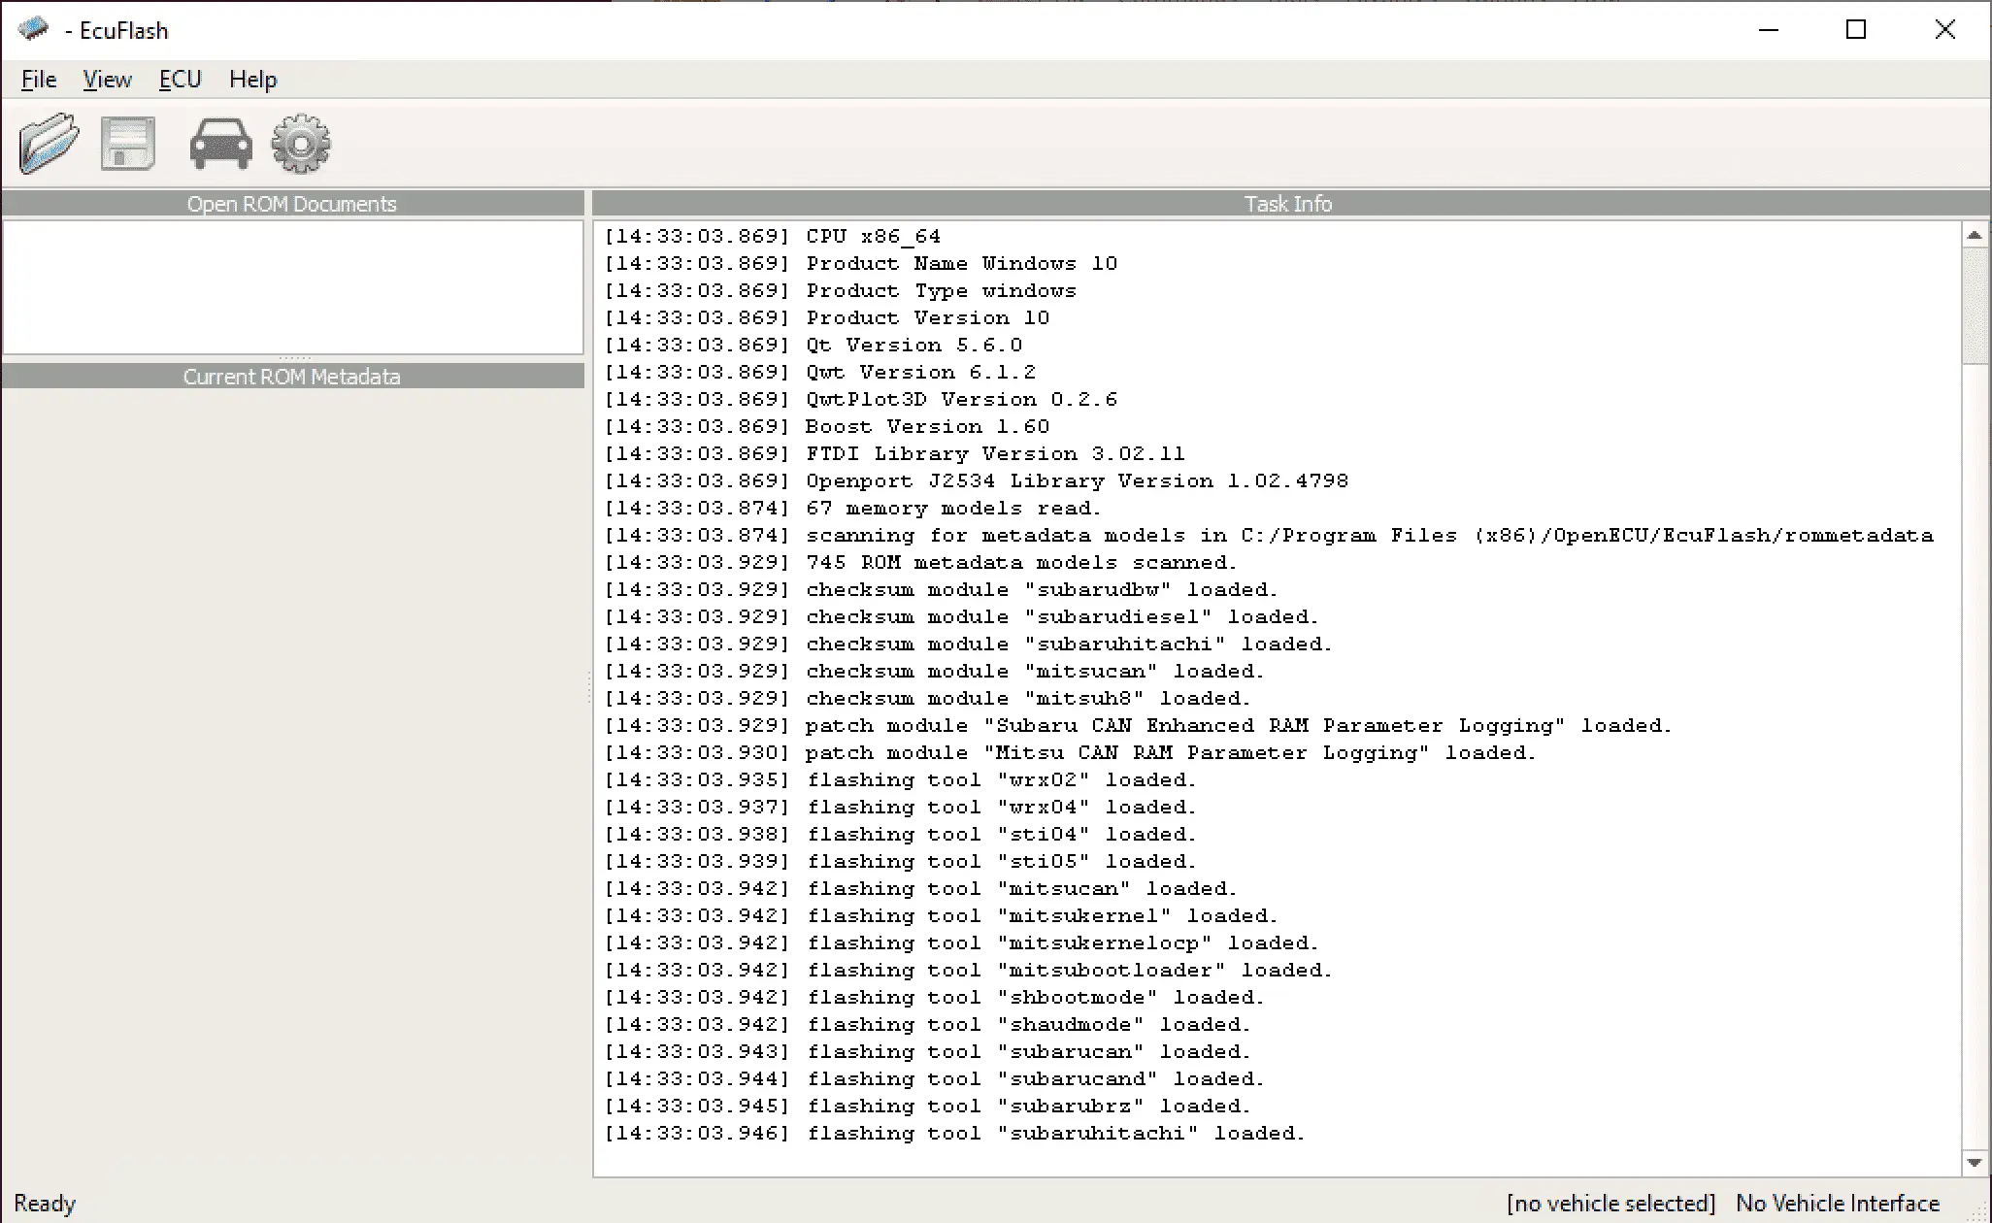Click the log line "CPU x86_64"
Viewport: 1992px width, 1223px height.
click(x=773, y=236)
